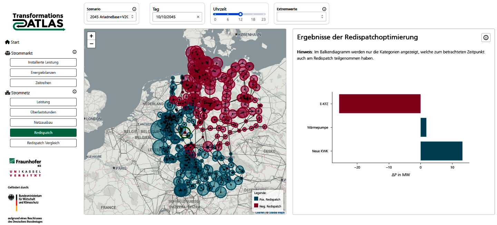Zoom out on the map

pos(91,44)
